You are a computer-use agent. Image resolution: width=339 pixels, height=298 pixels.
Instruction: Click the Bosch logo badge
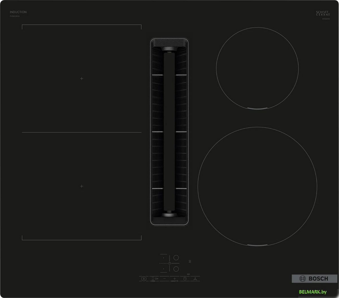pos(314,279)
